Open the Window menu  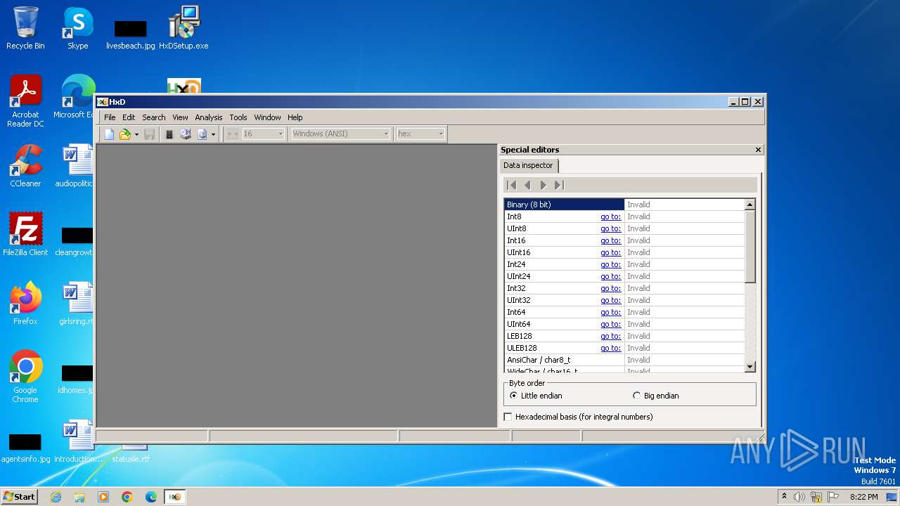(267, 117)
